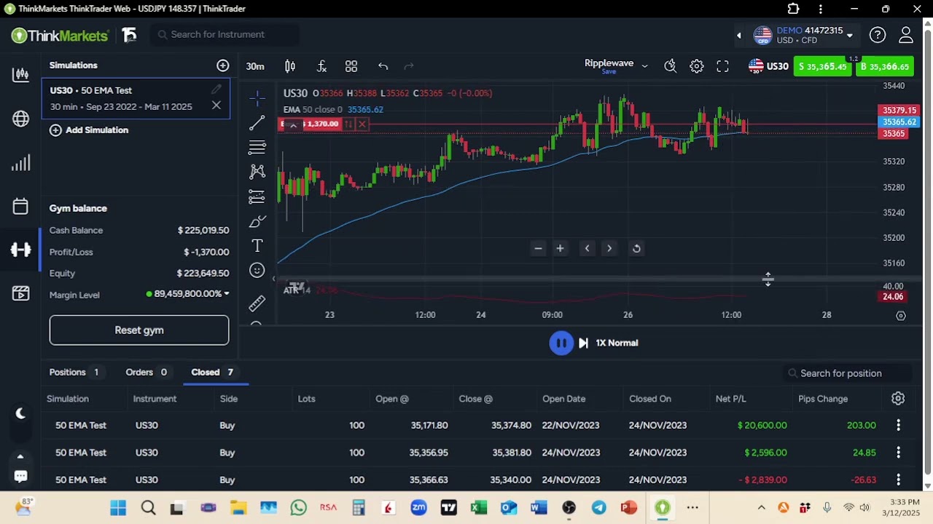This screenshot has height=524, width=933.
Task: Open options for the $2,596.00 trade row
Action: click(x=898, y=453)
